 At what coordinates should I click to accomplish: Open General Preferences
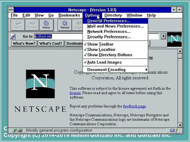click(x=115, y=21)
